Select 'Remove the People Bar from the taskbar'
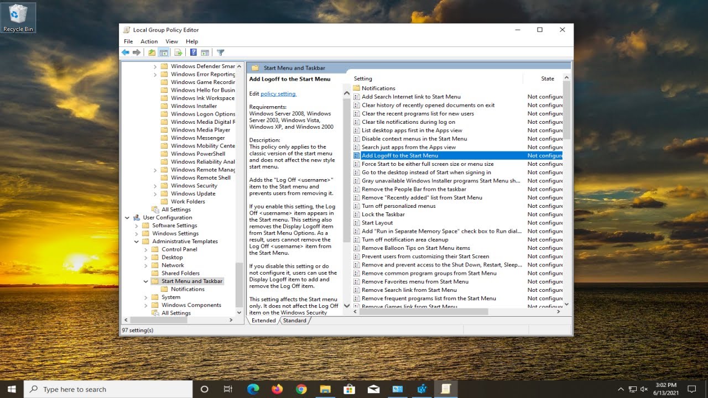 [414, 189]
